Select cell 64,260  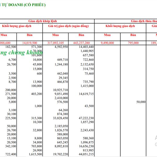(63, 110)
